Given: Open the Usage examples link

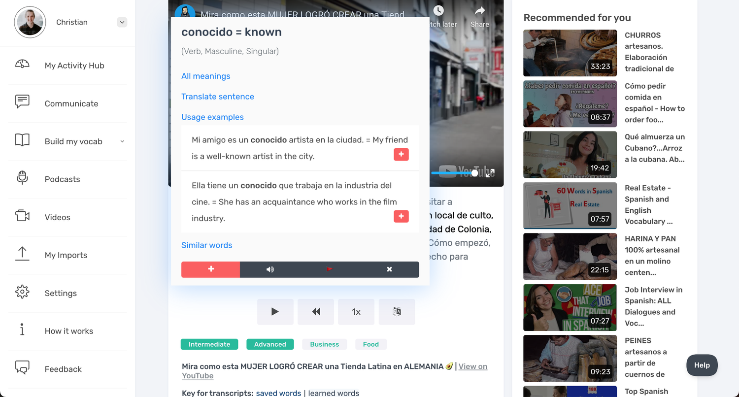Looking at the screenshot, I should tap(212, 117).
